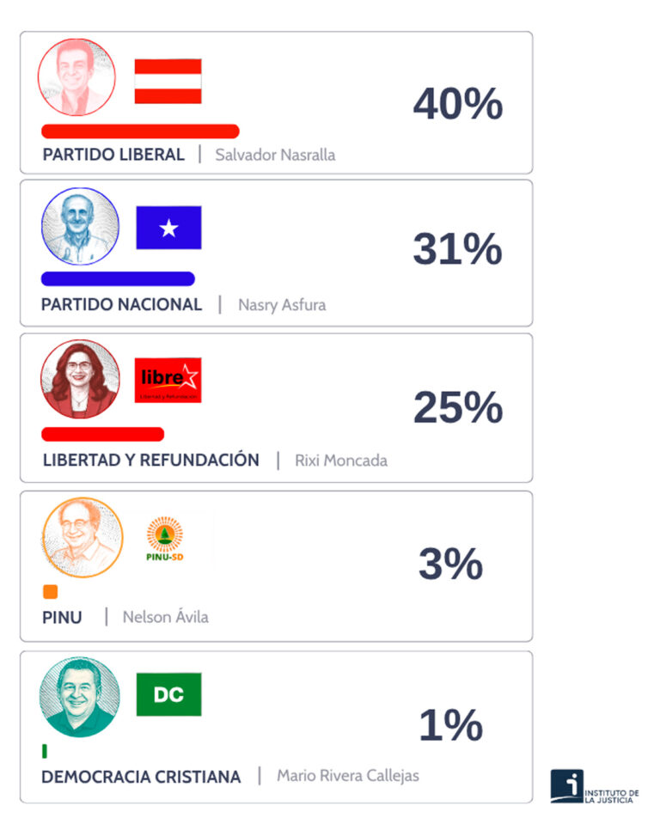
Task: Click the Partido Nacional blue progress bar
Action: (118, 278)
